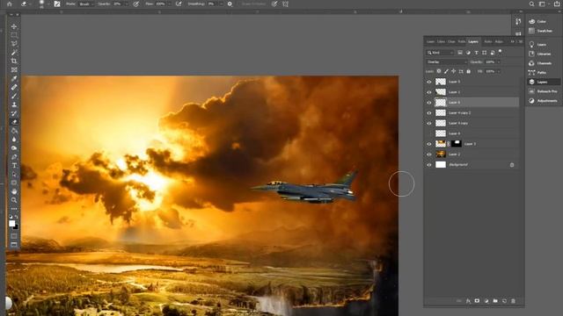The height and width of the screenshot is (316, 563).
Task: Switch to the Layers tab
Action: pyautogui.click(x=473, y=41)
